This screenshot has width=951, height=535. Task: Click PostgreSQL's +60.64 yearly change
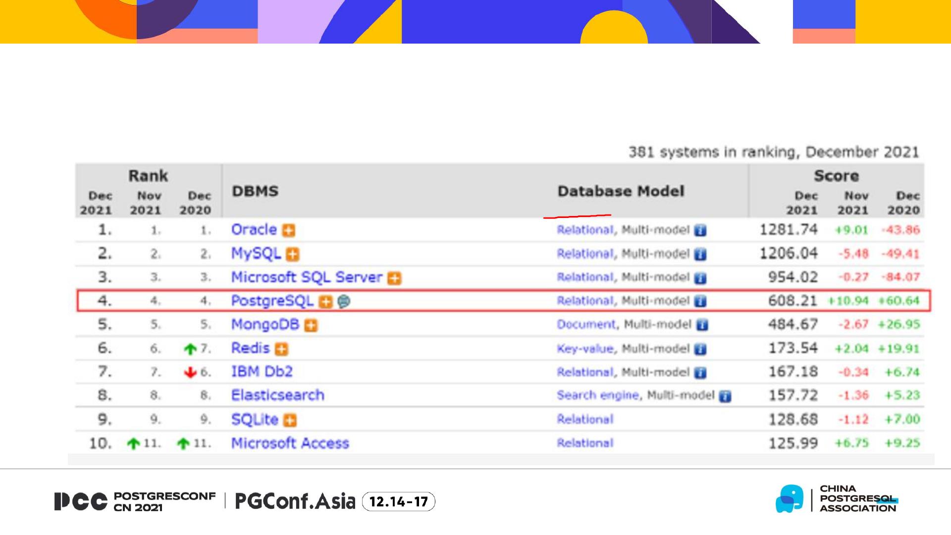[899, 301]
